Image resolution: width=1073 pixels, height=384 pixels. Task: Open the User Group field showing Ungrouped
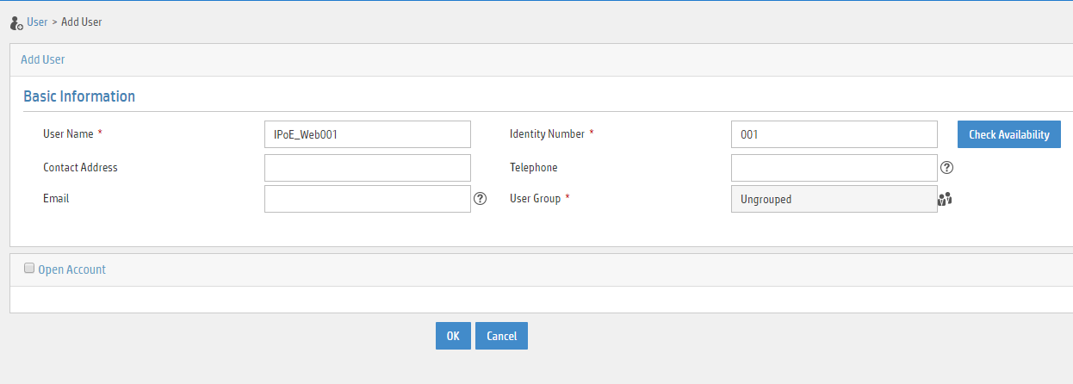point(834,199)
